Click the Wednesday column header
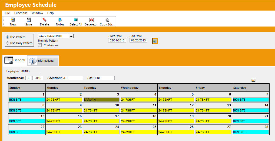This screenshot has height=141, width=275. (139, 88)
